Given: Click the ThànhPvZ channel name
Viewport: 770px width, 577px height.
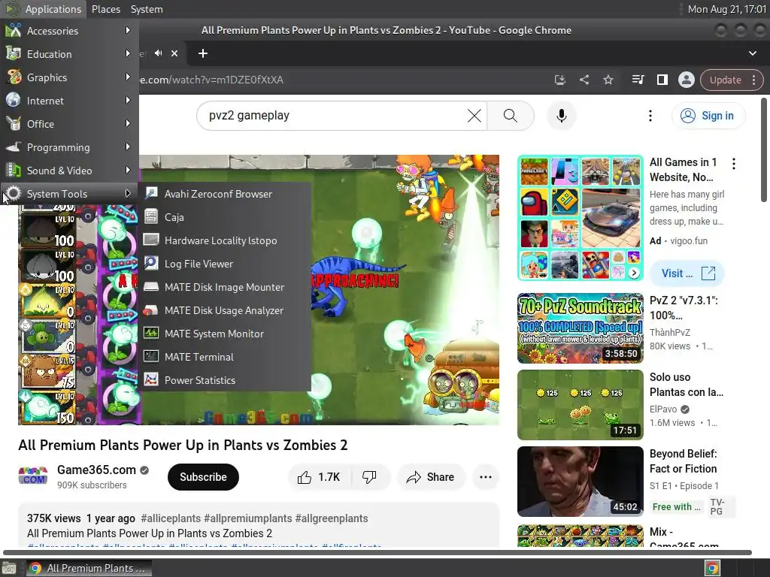Looking at the screenshot, I should coord(669,332).
